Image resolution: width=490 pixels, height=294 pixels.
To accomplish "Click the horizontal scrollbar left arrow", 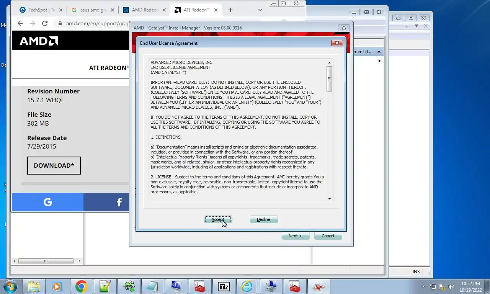I will pos(15,261).
